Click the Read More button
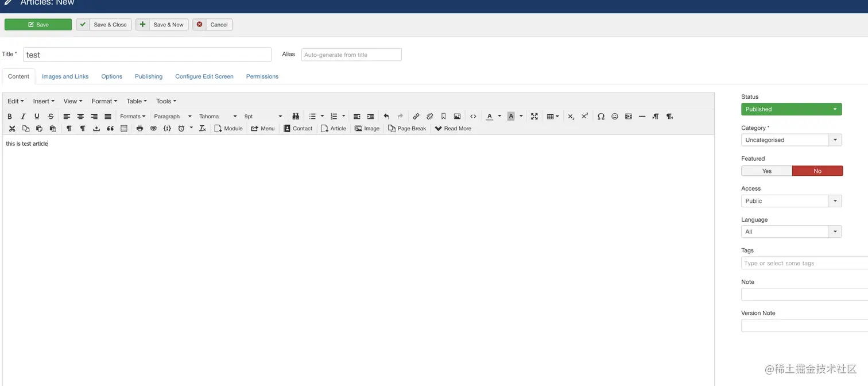868x386 pixels. 453,129
